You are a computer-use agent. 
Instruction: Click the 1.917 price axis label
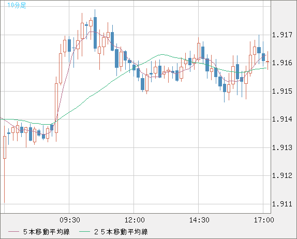(282, 35)
